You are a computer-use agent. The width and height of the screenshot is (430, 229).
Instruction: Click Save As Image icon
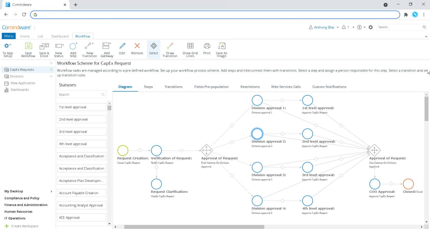click(x=222, y=46)
